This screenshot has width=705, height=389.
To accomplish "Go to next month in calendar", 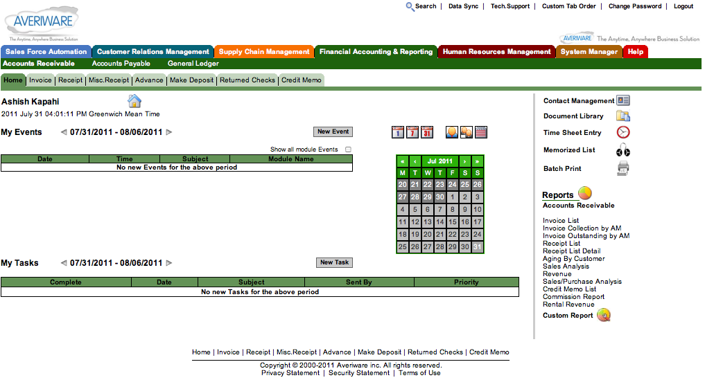I will pyautogui.click(x=465, y=161).
